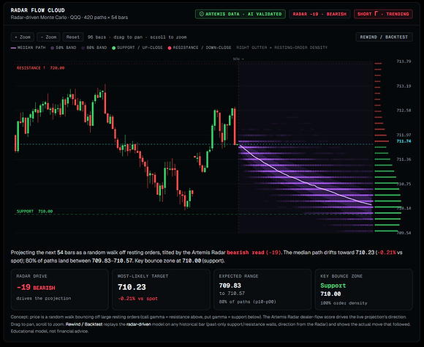Open the Expected Range card
424x347 pixels.
pyautogui.click(x=262, y=289)
